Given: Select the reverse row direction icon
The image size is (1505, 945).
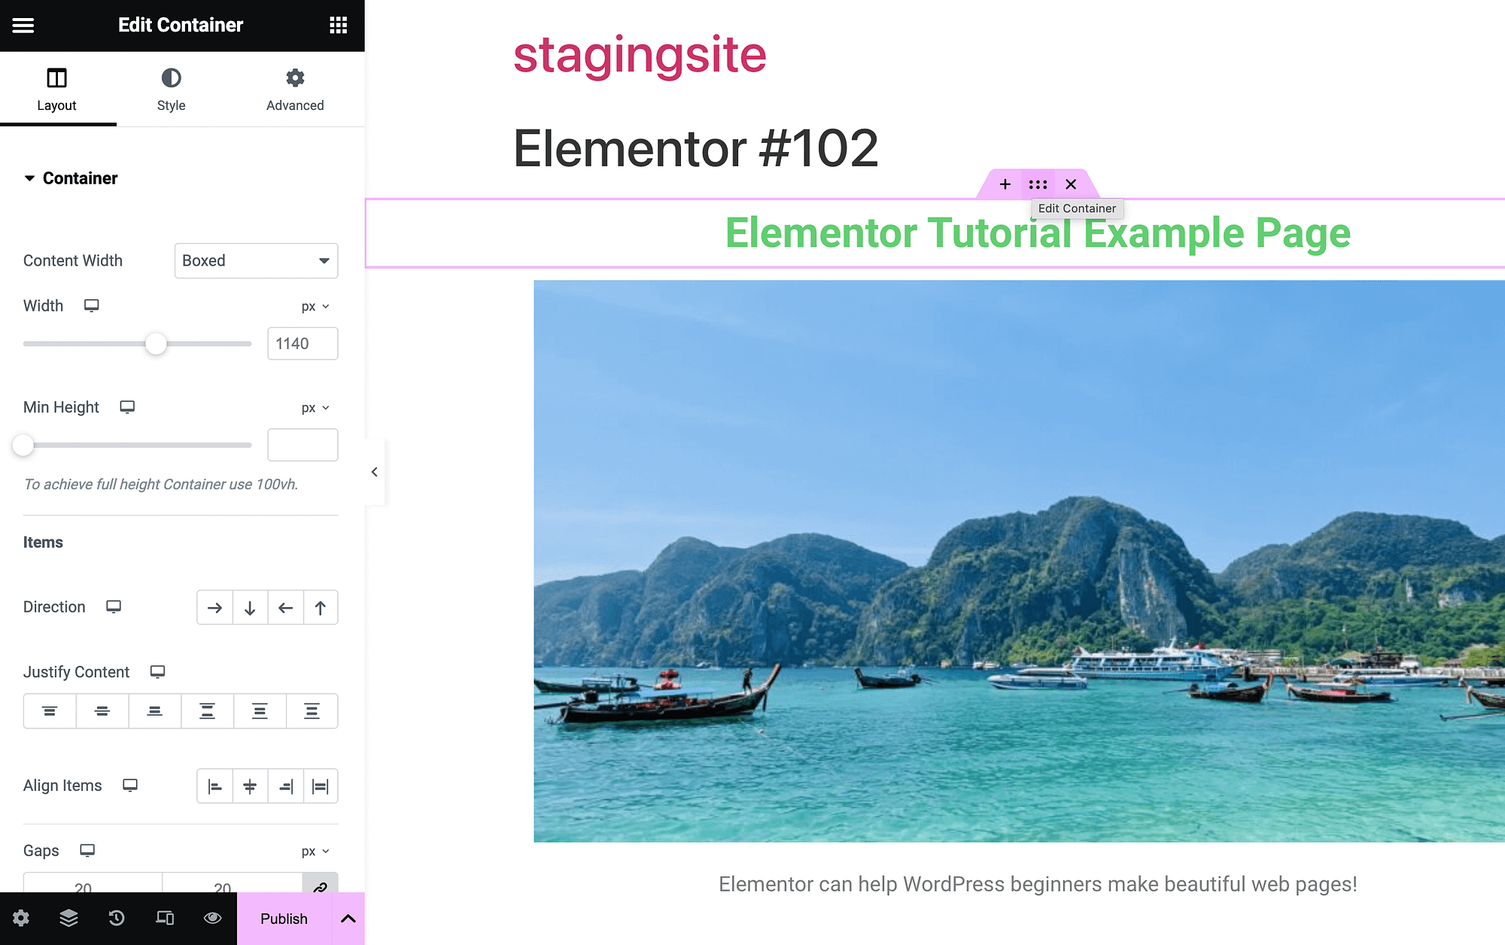Looking at the screenshot, I should click(284, 607).
